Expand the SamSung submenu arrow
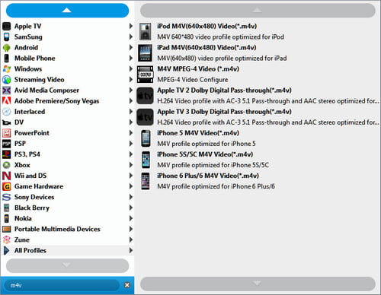This screenshot has height=295, width=381. coord(131,36)
